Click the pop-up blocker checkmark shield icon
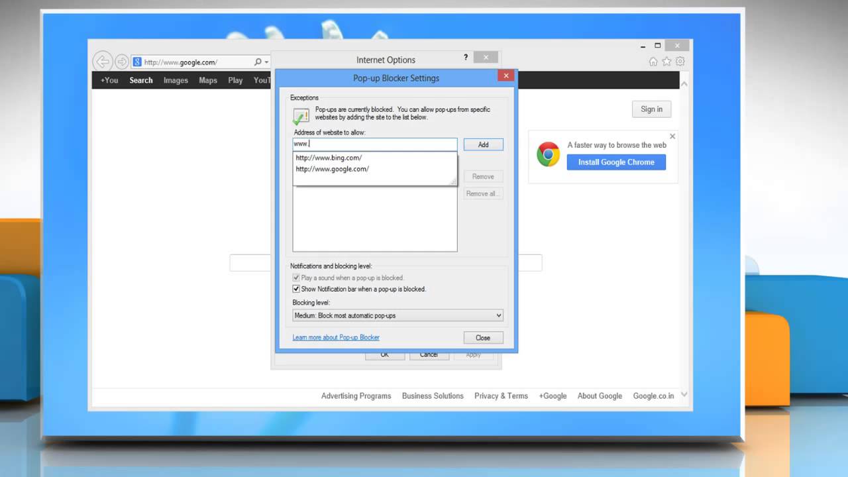 [x=301, y=117]
